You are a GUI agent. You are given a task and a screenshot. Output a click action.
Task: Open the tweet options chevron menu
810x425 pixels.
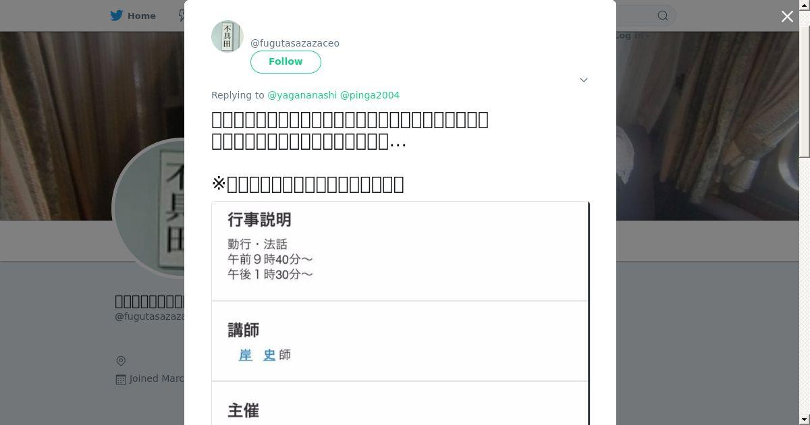(x=584, y=80)
